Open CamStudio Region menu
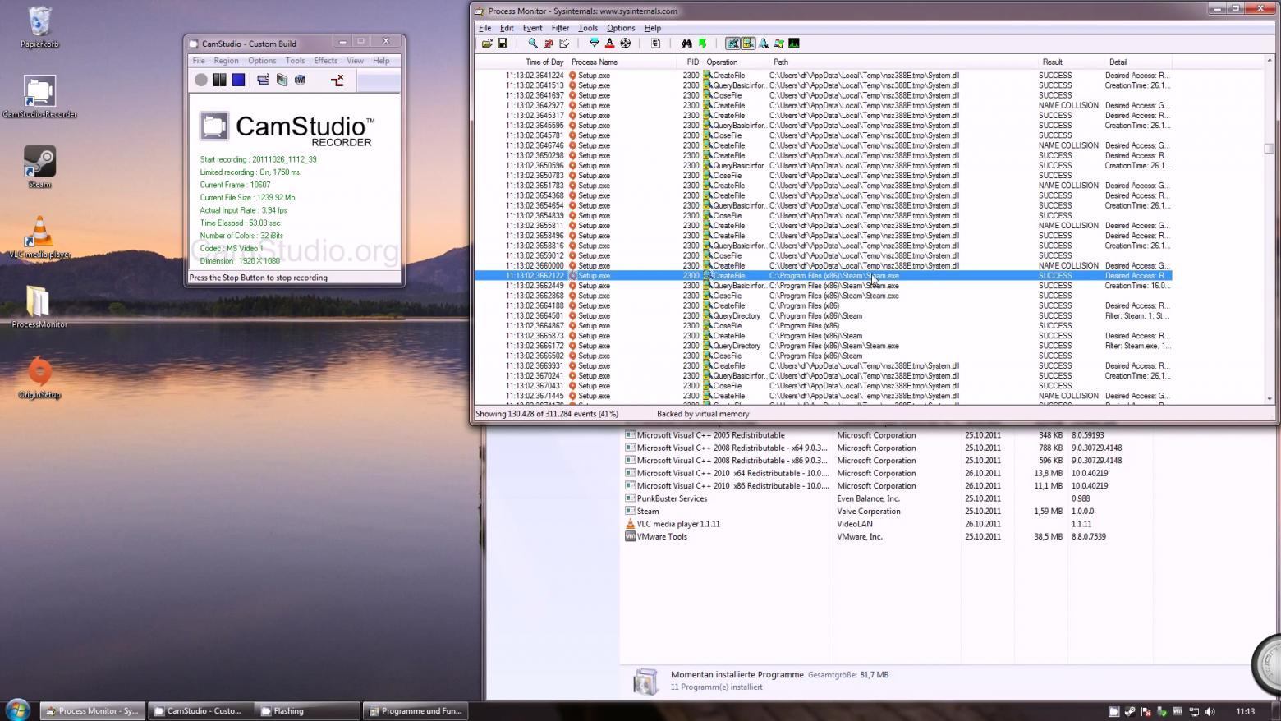1281x721 pixels. click(x=226, y=61)
